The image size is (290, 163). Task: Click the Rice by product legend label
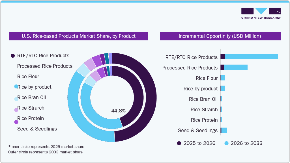tap(34, 87)
